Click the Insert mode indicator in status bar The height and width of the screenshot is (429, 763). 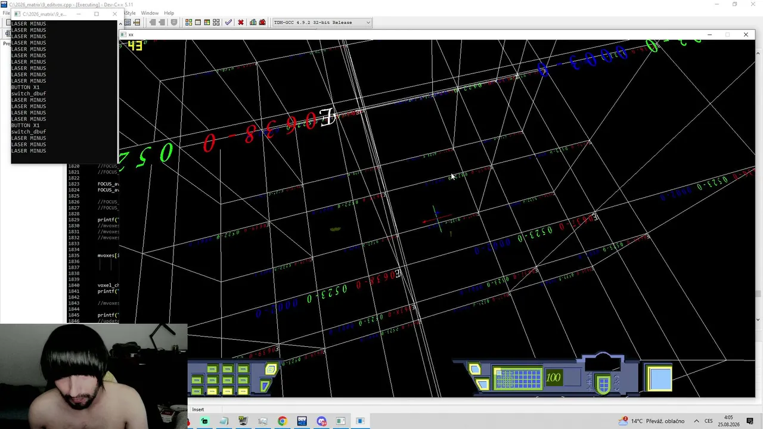pyautogui.click(x=198, y=409)
